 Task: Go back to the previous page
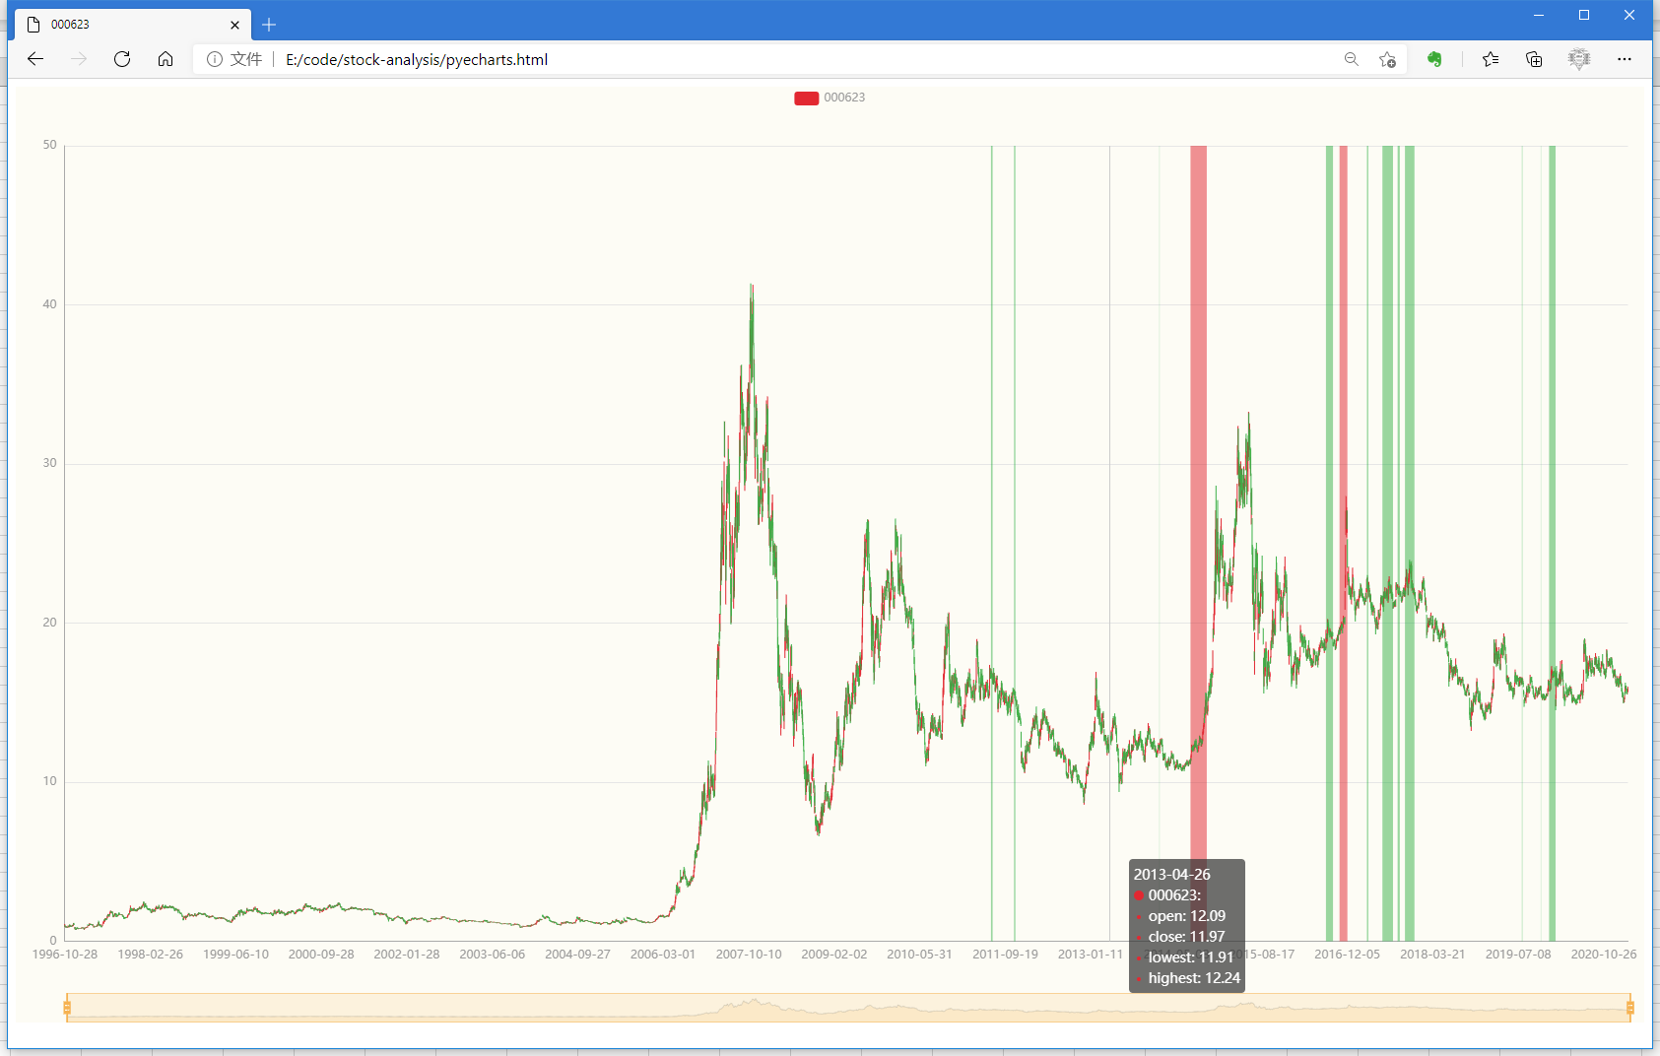pos(35,59)
